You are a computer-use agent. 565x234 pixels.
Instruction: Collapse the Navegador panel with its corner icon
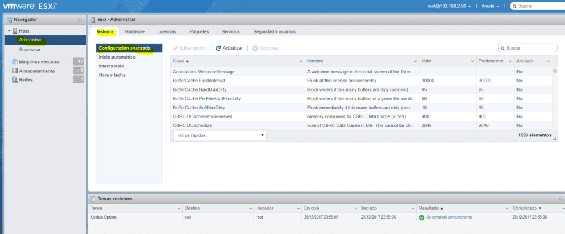coord(80,19)
